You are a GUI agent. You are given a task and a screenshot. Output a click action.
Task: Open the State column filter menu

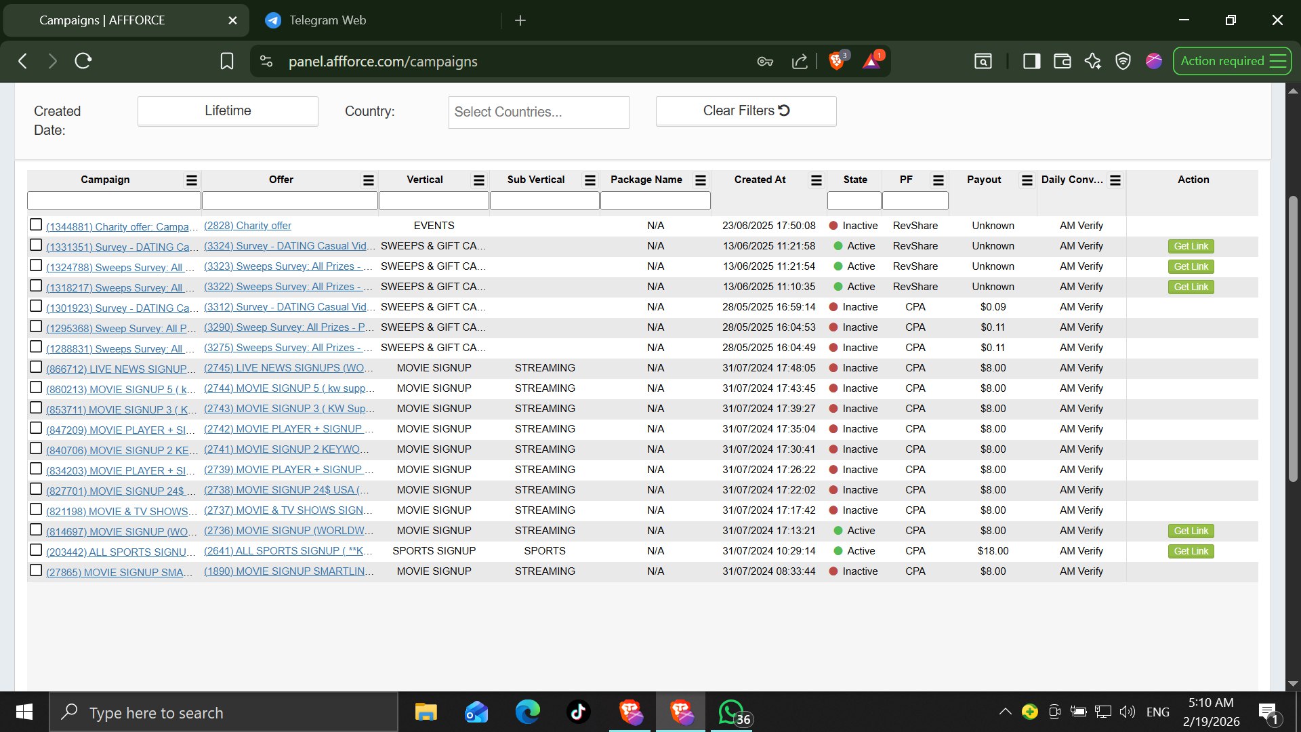pos(854,201)
